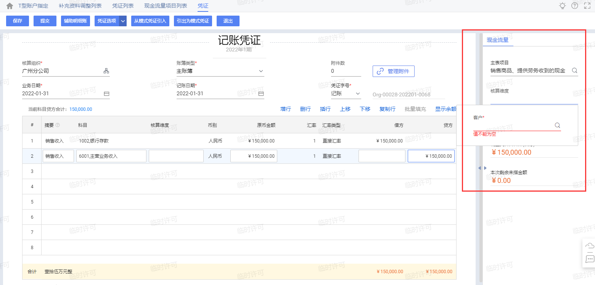
Task: Click current credit total 150,000.00
Action: click(x=81, y=109)
